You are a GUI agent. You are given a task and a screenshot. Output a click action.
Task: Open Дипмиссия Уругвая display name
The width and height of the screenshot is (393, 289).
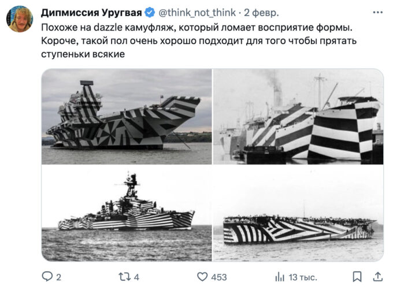91,13
